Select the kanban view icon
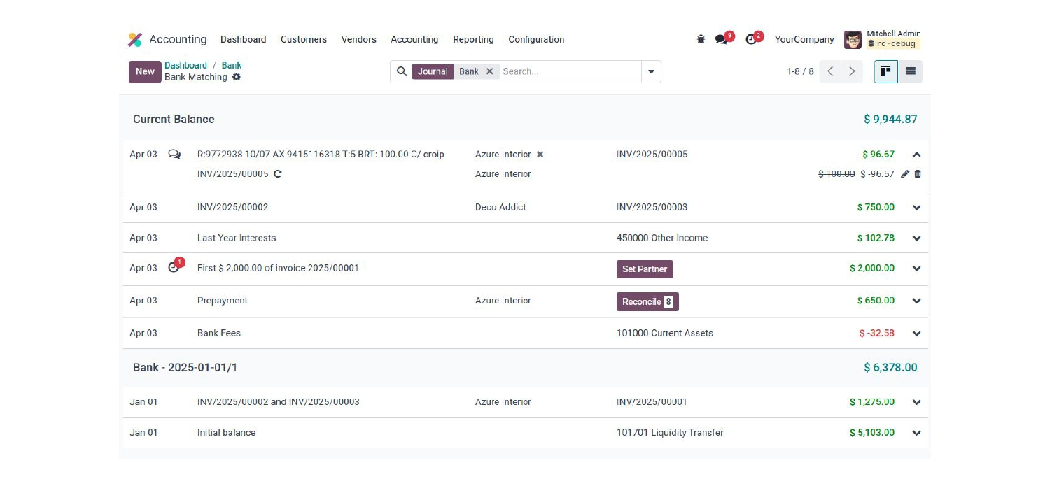The width and height of the screenshot is (1050, 486). point(885,71)
